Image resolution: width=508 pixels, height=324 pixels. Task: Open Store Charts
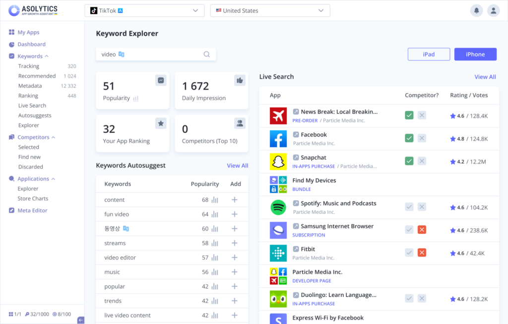click(x=33, y=199)
